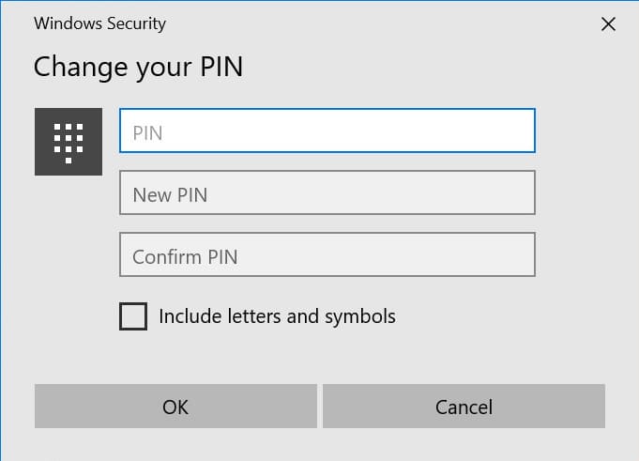This screenshot has width=639, height=461.
Task: Click the "Include letters and symbols" label
Action: point(277,316)
